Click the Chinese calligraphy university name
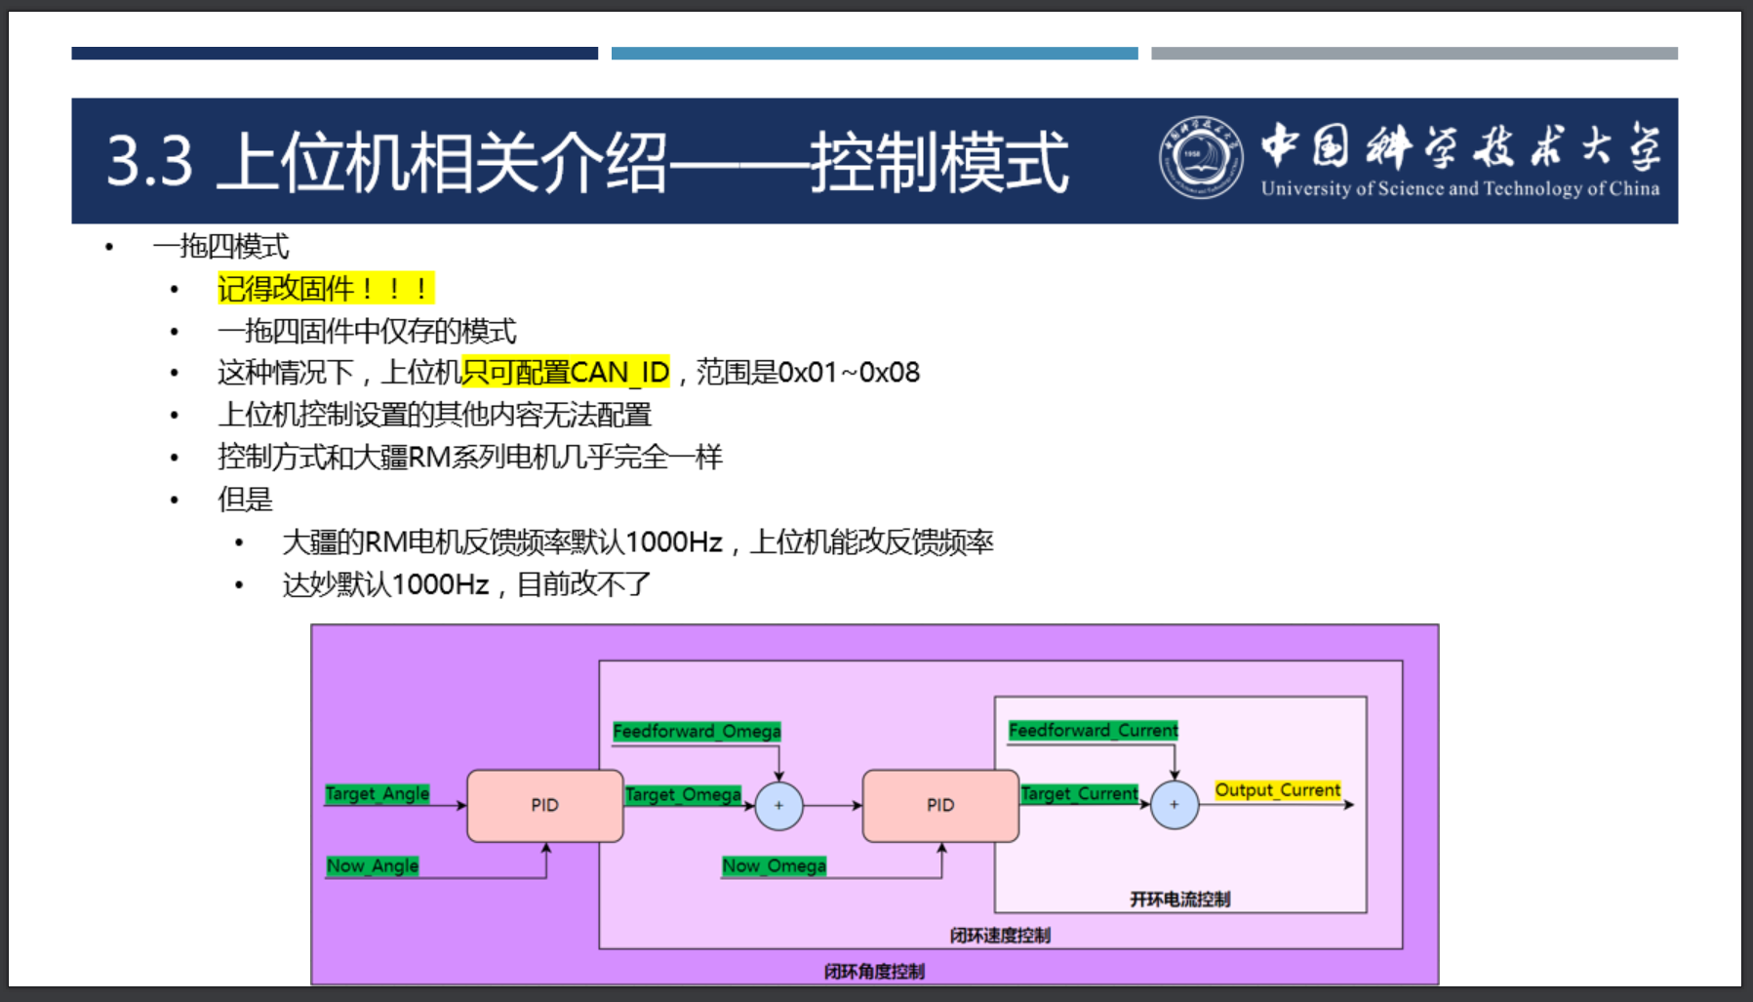 [1459, 146]
